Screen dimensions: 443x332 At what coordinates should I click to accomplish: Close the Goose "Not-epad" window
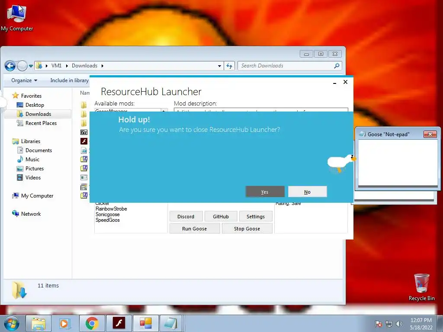click(x=430, y=134)
